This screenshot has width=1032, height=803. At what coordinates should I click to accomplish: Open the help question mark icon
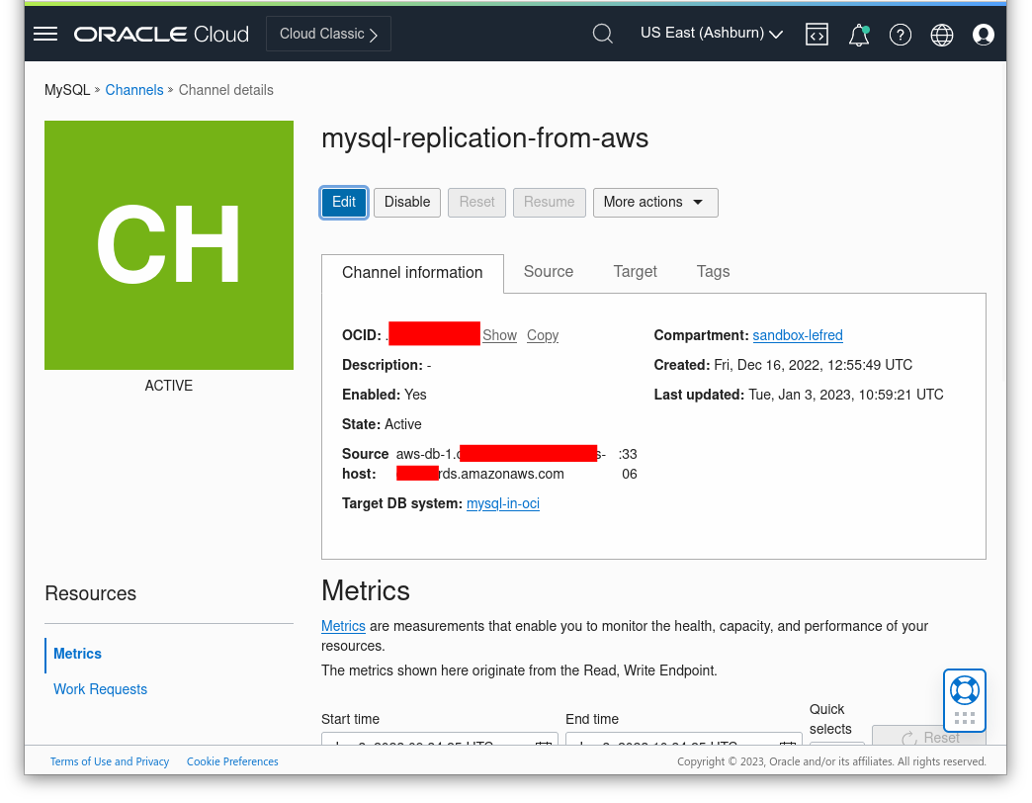pos(901,35)
